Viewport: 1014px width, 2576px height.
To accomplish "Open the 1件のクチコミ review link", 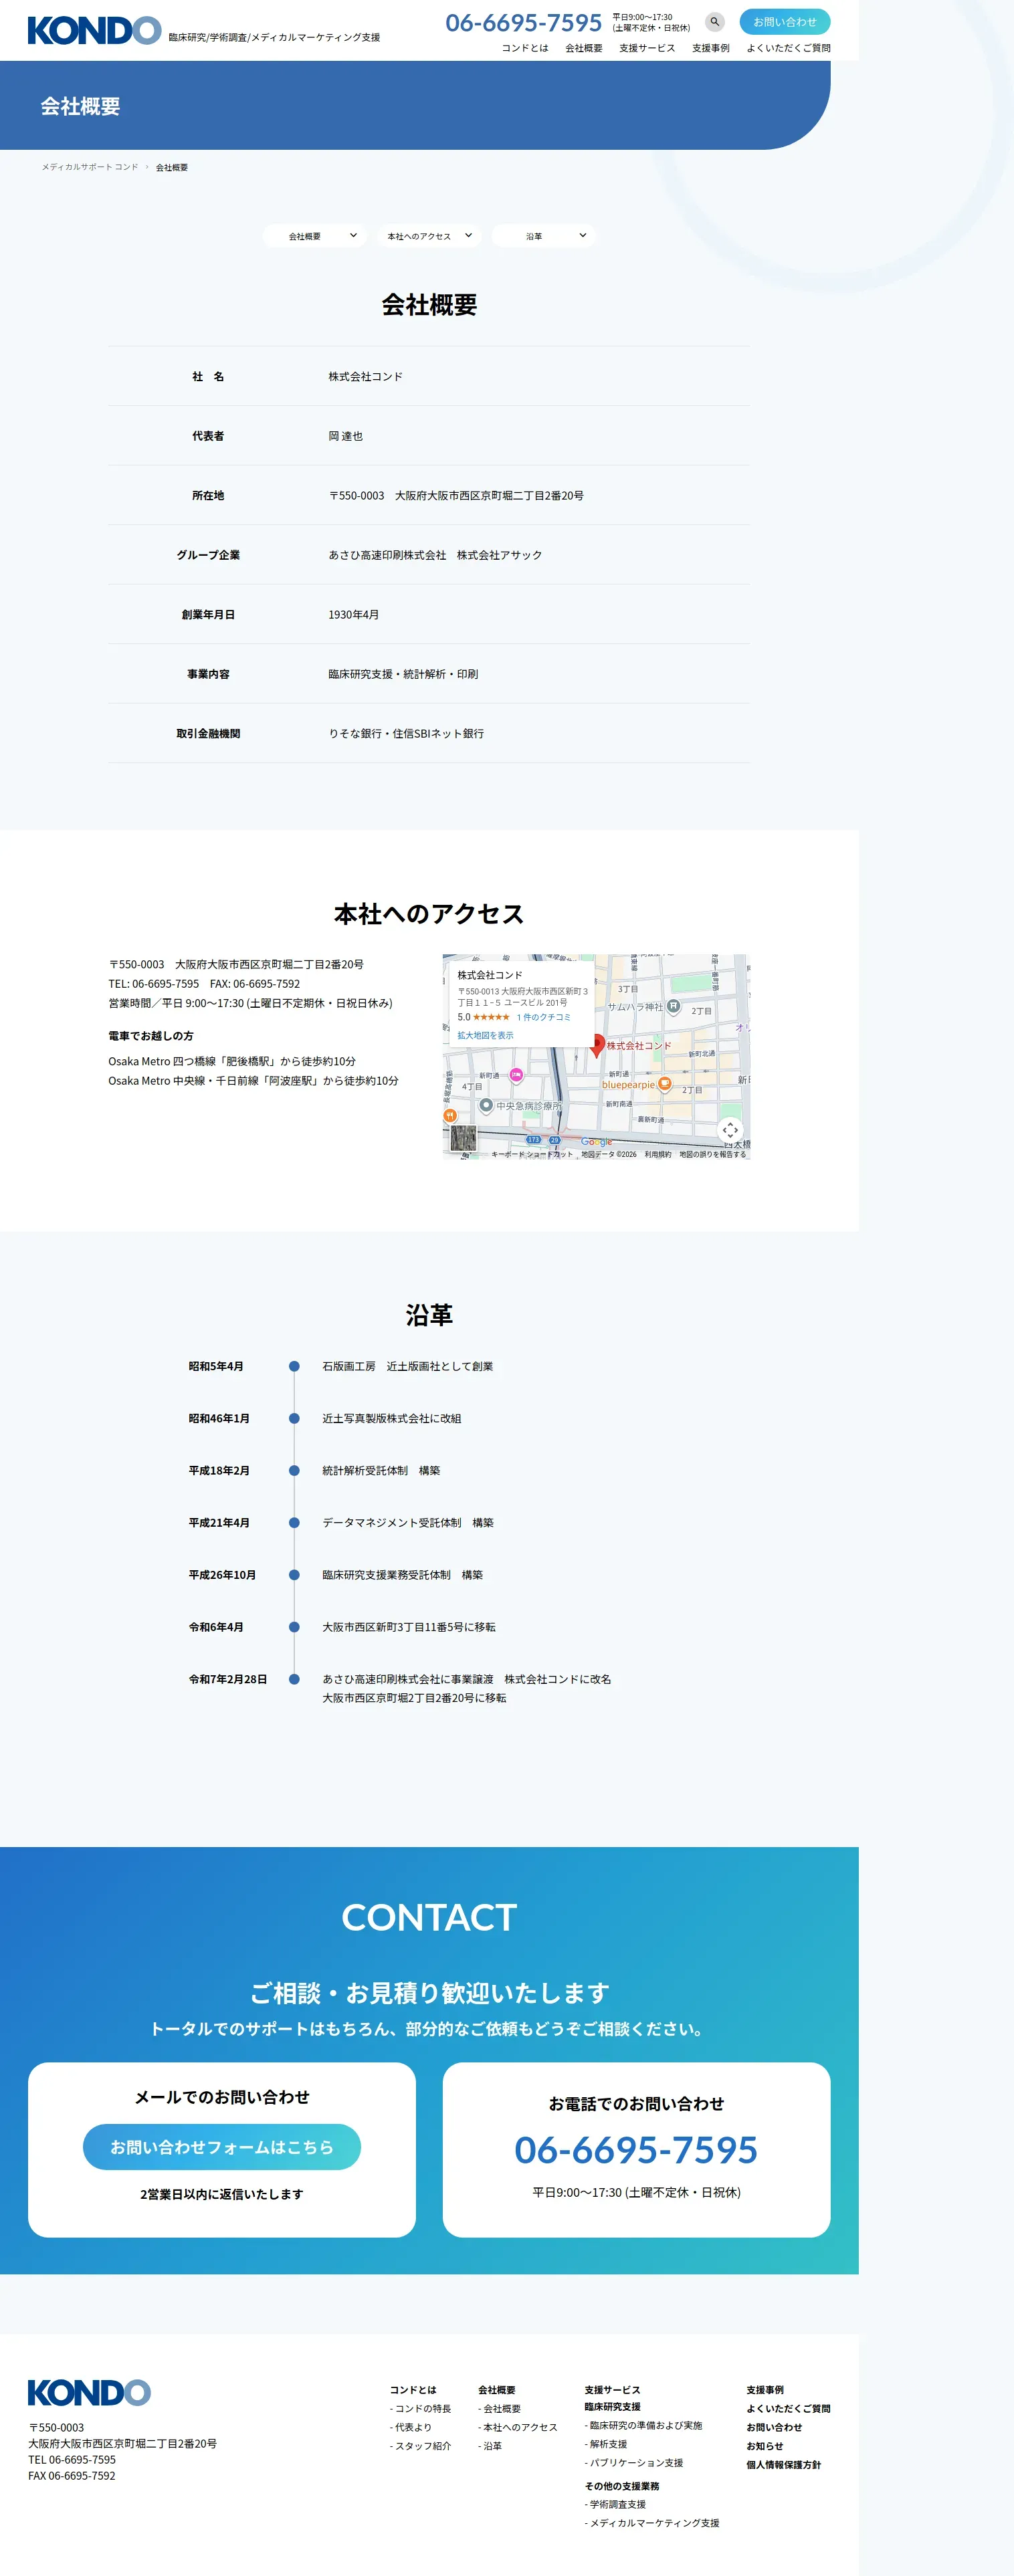I will pyautogui.click(x=544, y=1017).
